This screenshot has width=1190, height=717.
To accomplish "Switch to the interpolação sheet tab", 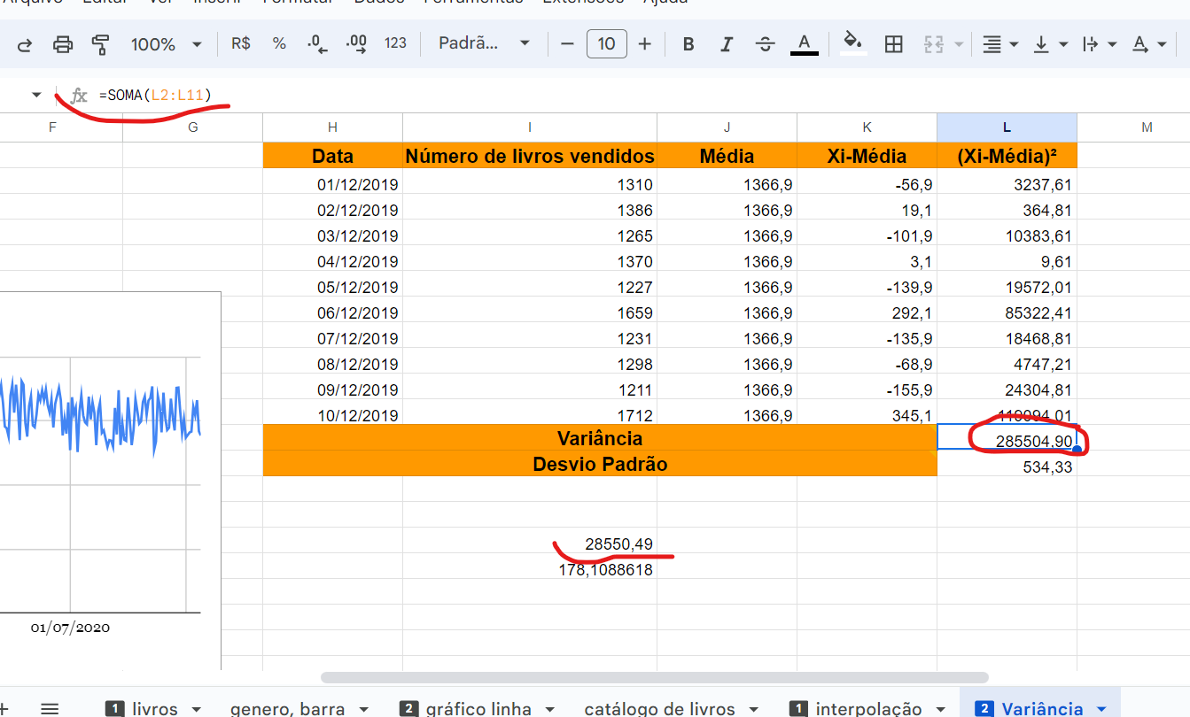I will click(x=868, y=708).
